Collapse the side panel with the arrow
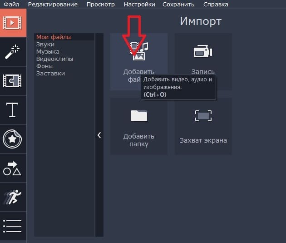The image size is (286, 243). [x=99, y=135]
